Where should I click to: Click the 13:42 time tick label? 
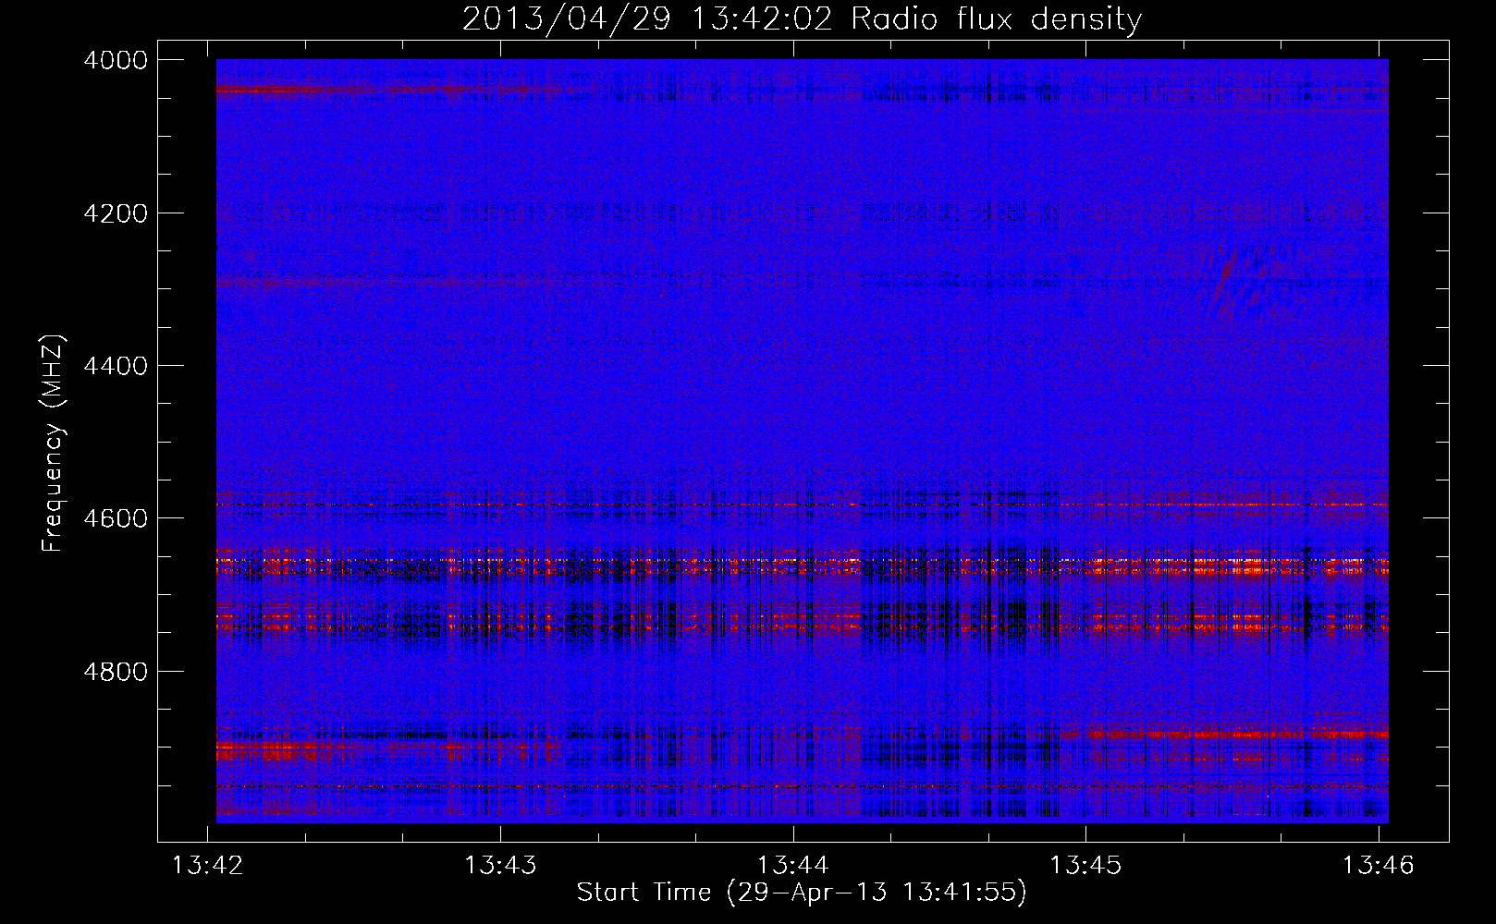tap(208, 865)
